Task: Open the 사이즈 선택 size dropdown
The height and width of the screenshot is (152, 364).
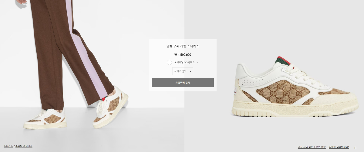Action: [183, 71]
